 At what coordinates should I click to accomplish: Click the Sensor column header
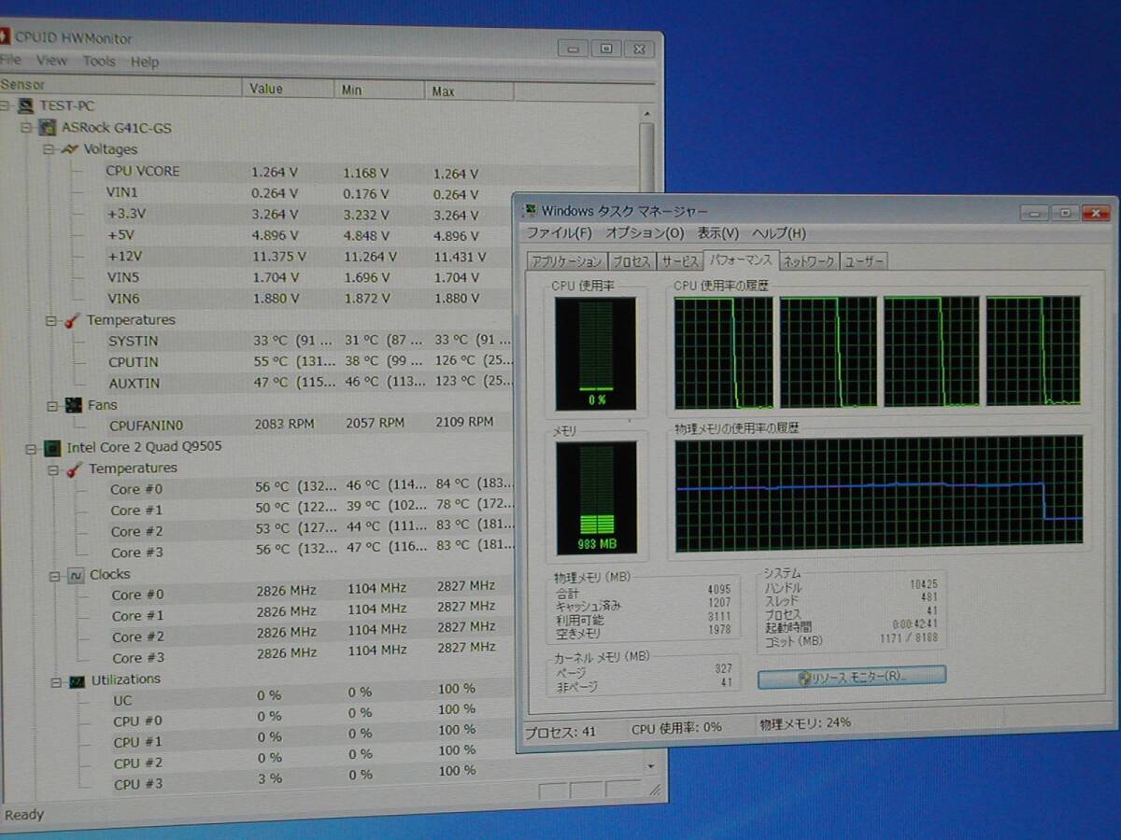121,85
